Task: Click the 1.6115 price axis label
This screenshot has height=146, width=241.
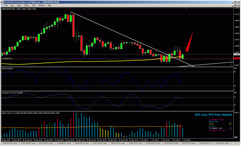Action: pyautogui.click(x=236, y=14)
